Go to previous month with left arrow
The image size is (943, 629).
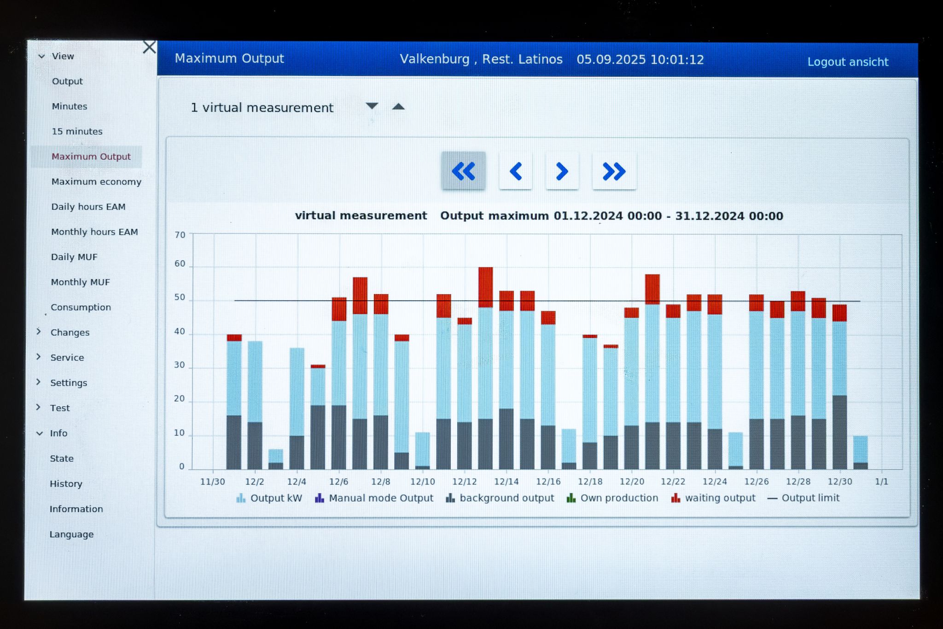tap(516, 171)
